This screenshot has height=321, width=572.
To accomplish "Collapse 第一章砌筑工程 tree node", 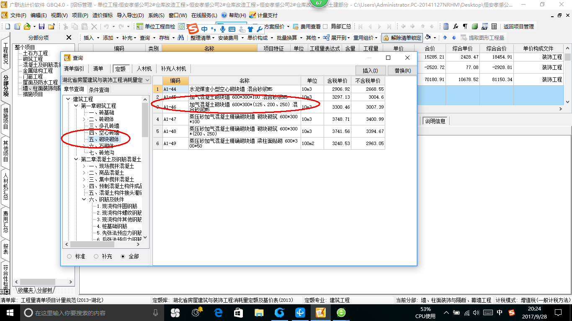I will [76, 106].
